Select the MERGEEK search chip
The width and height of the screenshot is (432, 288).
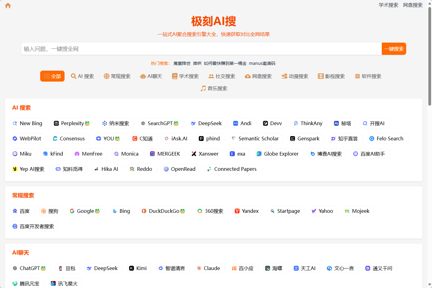click(166, 154)
